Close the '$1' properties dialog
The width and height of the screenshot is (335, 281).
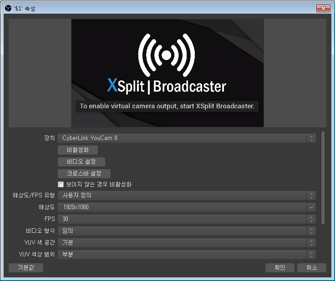tap(323, 9)
